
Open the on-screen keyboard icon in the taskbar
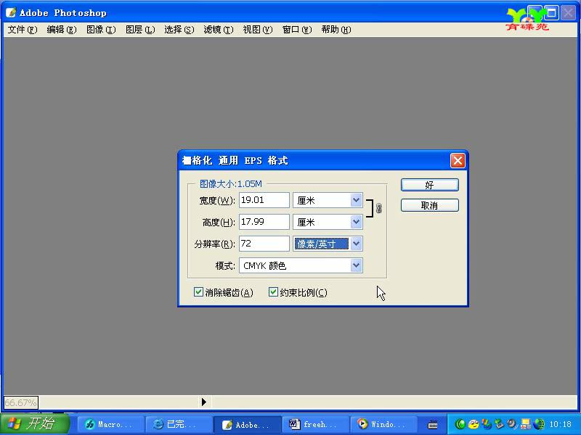point(432,424)
